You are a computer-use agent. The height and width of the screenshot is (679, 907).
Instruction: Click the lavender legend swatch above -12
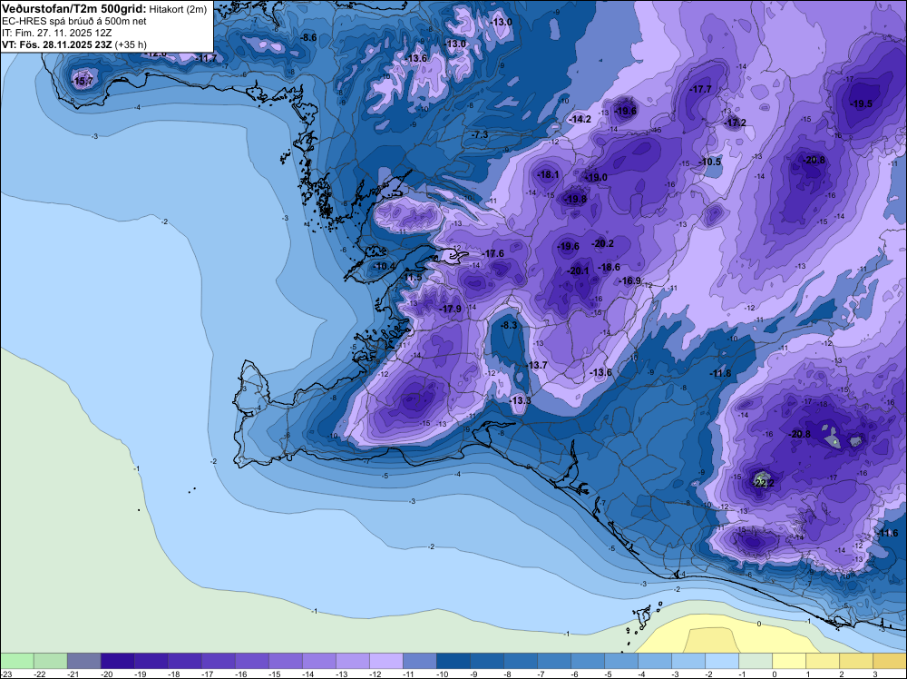pos(385,661)
